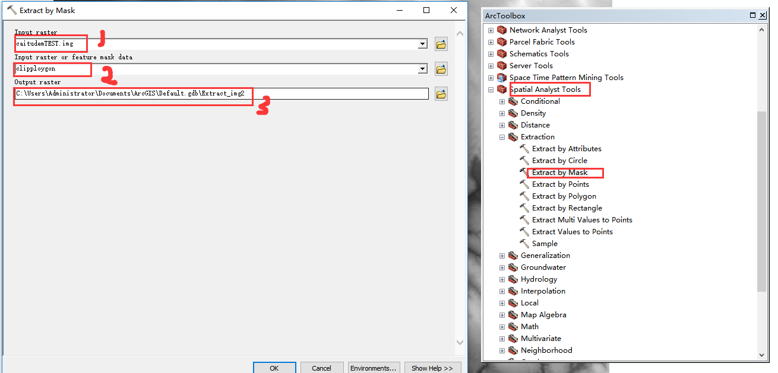
Task: Expand Parcel Fabric Tools node
Action: coord(491,42)
